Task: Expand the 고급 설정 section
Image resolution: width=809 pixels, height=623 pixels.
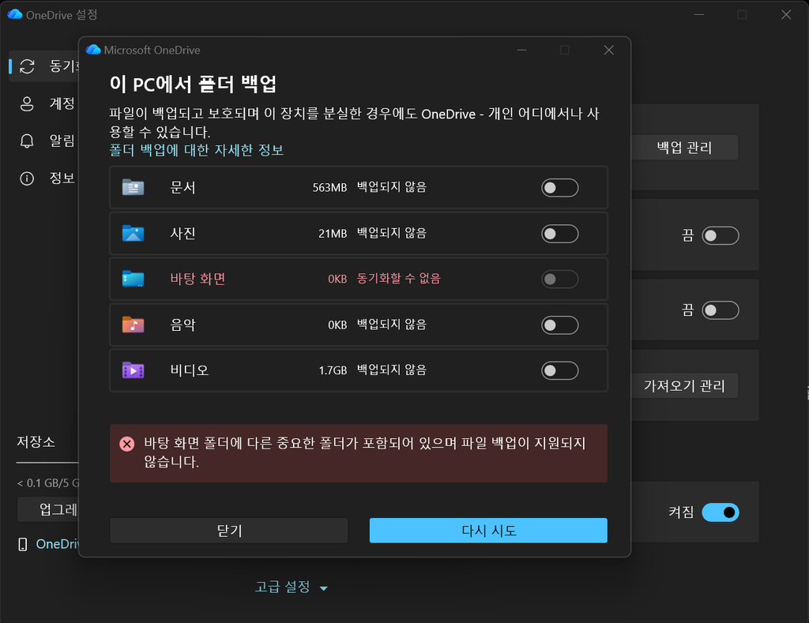Action: tap(292, 587)
